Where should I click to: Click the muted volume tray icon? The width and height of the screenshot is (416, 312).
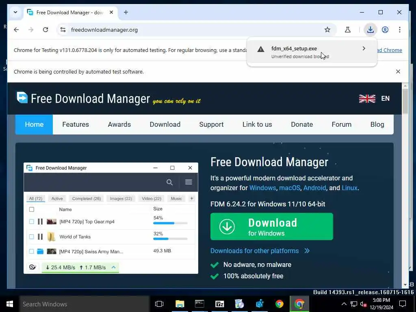pyautogui.click(x=363, y=304)
